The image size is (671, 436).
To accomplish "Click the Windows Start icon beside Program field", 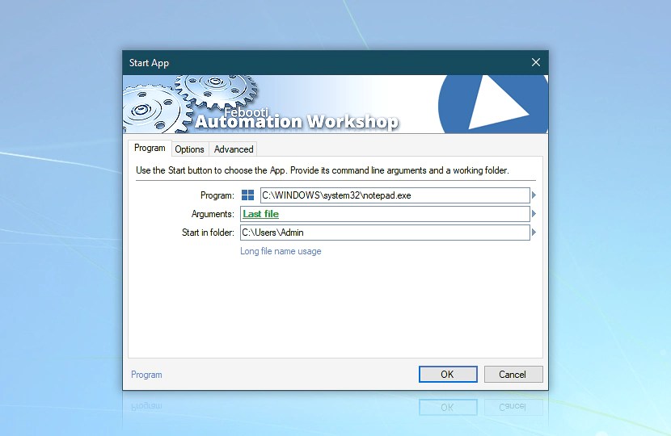I will click(x=247, y=195).
